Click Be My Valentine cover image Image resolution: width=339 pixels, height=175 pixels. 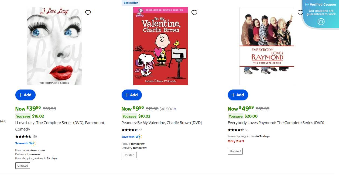coord(160,46)
